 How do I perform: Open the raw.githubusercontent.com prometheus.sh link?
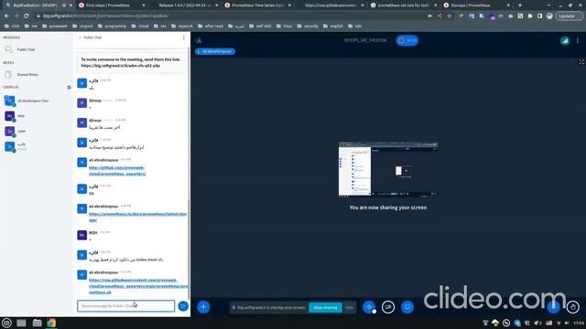138,286
